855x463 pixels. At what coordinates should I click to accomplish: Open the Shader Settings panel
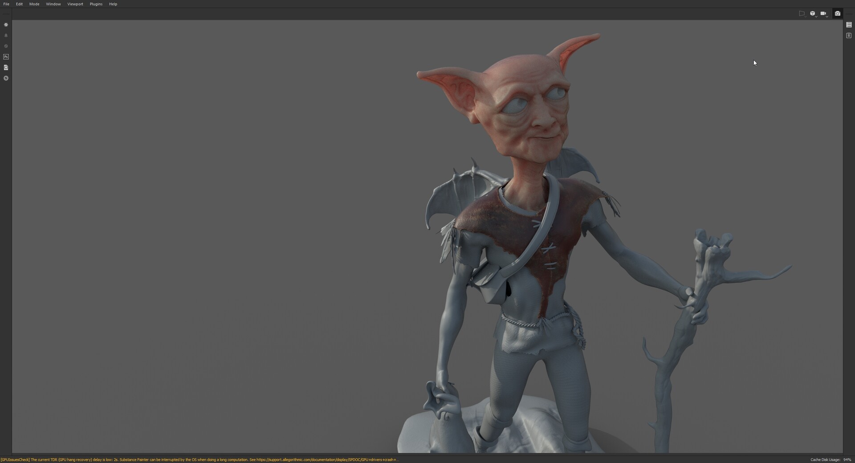click(849, 35)
